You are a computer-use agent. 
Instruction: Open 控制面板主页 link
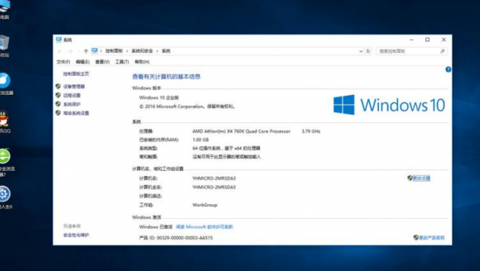[76, 74]
